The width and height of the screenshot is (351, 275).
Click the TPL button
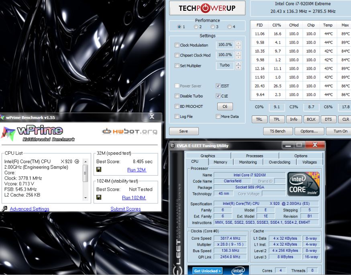coord(277,119)
